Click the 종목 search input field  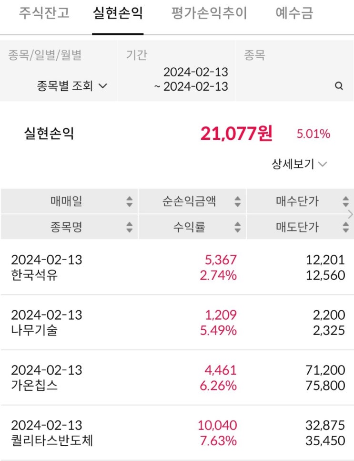pyautogui.click(x=294, y=71)
